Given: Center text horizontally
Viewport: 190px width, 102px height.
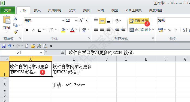Looking at the screenshot, I should pos(102,29).
